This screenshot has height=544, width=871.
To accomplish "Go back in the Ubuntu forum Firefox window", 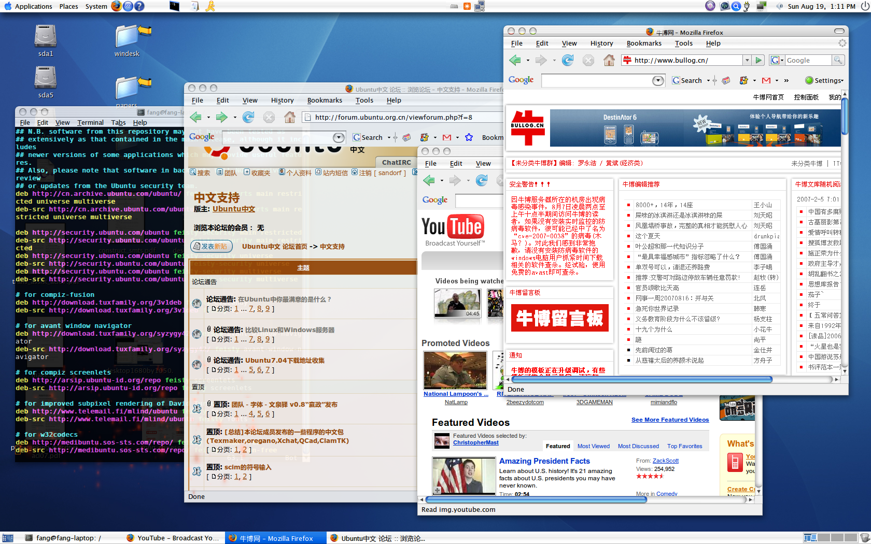I will coord(195,117).
